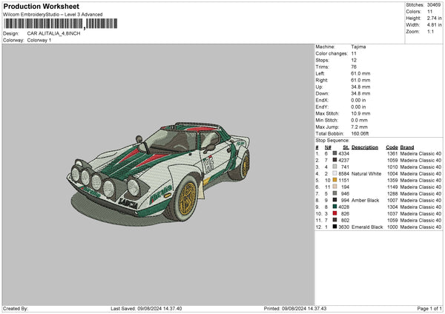Click the Brand column header

pos(407,147)
